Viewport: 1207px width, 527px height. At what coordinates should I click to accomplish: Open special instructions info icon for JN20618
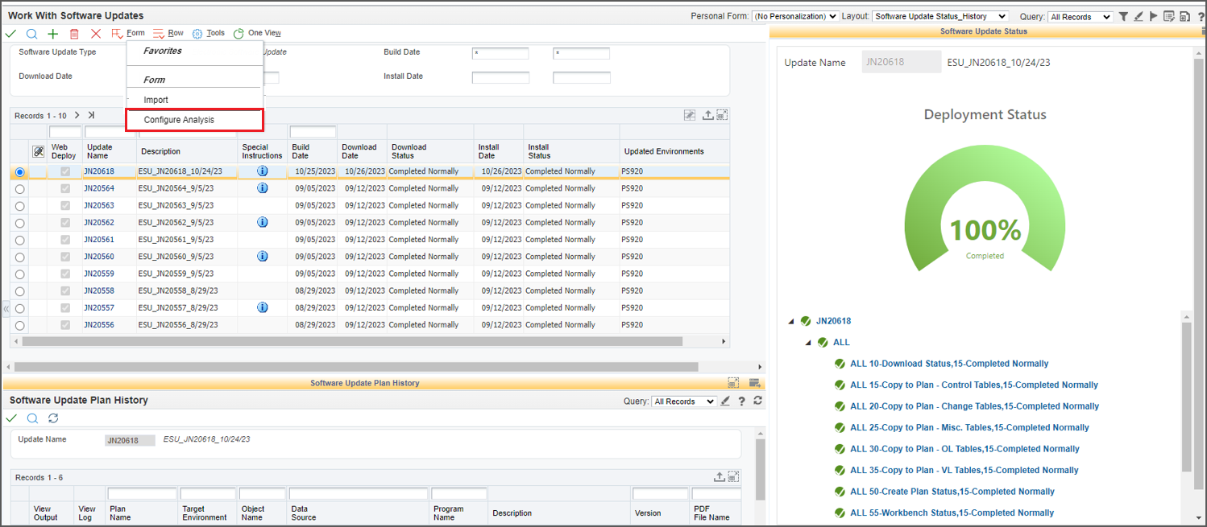coord(262,171)
